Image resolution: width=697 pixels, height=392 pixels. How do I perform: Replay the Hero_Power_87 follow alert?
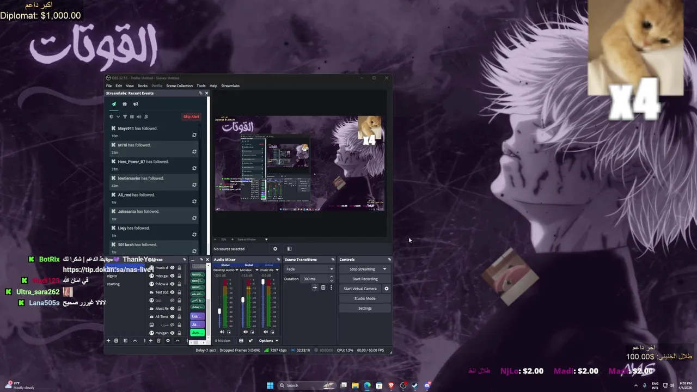[x=194, y=168]
